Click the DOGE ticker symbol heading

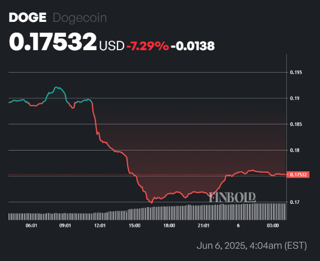pyautogui.click(x=28, y=18)
